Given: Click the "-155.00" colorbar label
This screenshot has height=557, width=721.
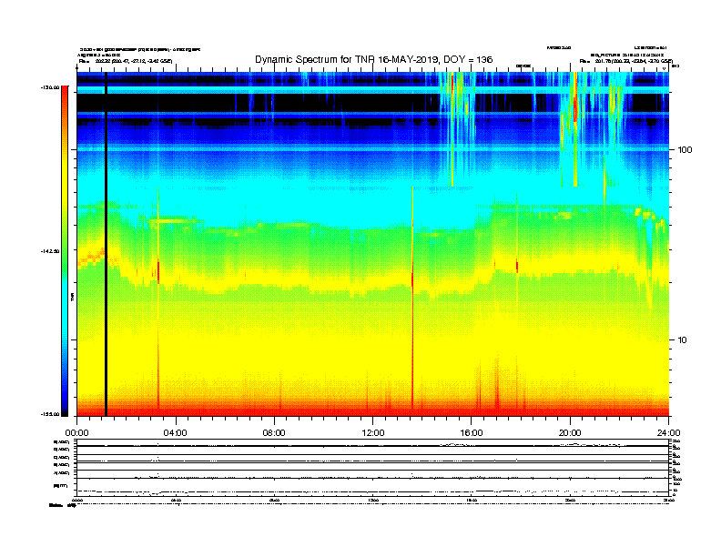Looking at the screenshot, I should (50, 414).
